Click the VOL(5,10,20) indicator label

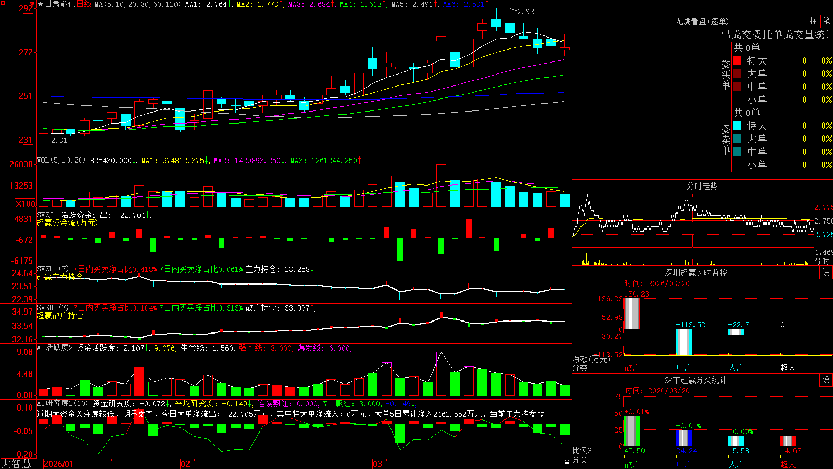(61, 161)
